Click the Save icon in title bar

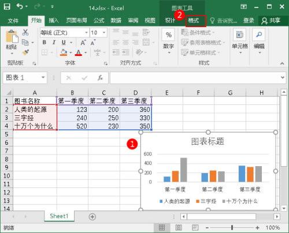point(7,7)
